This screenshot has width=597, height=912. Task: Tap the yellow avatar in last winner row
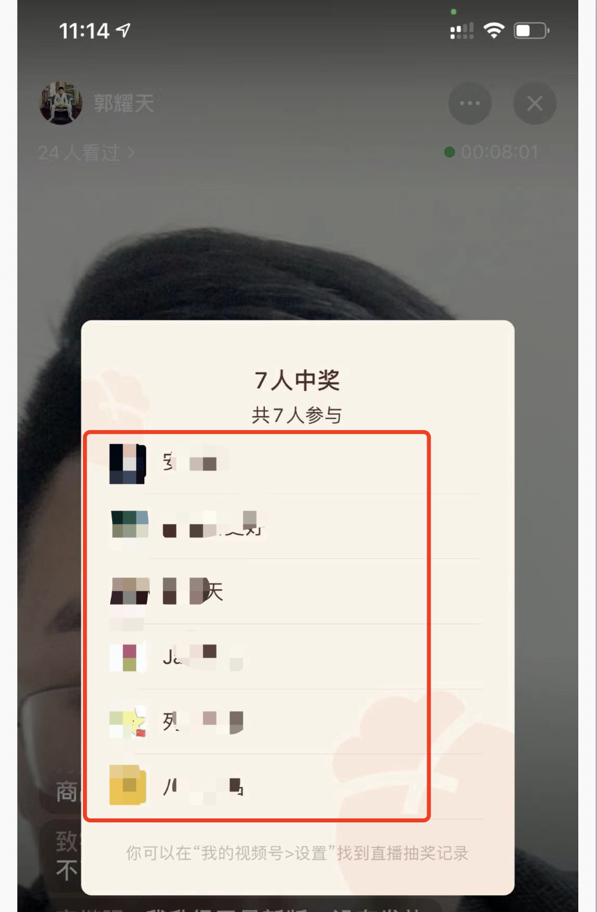tap(128, 787)
